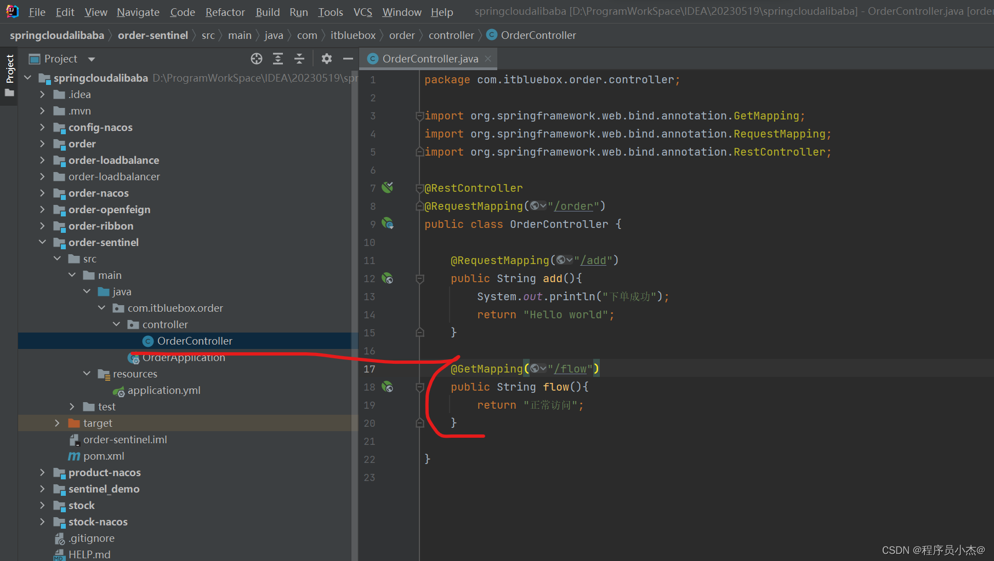The height and width of the screenshot is (561, 994).
Task: Click the "/order" URL mapping link
Action: click(573, 206)
